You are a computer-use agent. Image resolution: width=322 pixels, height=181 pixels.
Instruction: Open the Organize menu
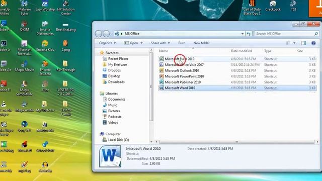pos(107,43)
